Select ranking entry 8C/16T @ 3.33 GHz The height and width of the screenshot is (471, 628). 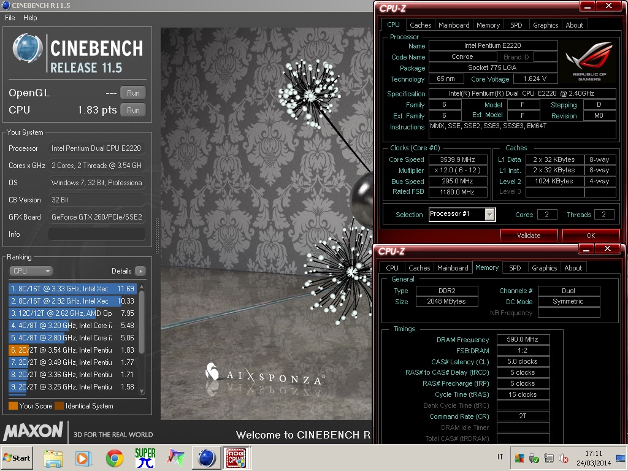point(72,289)
